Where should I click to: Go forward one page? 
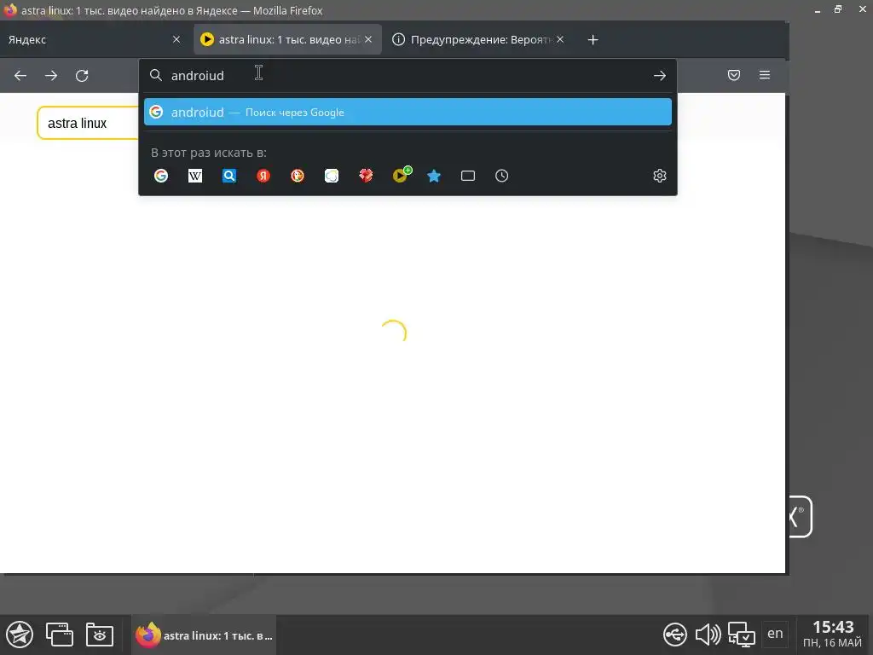[x=51, y=75]
